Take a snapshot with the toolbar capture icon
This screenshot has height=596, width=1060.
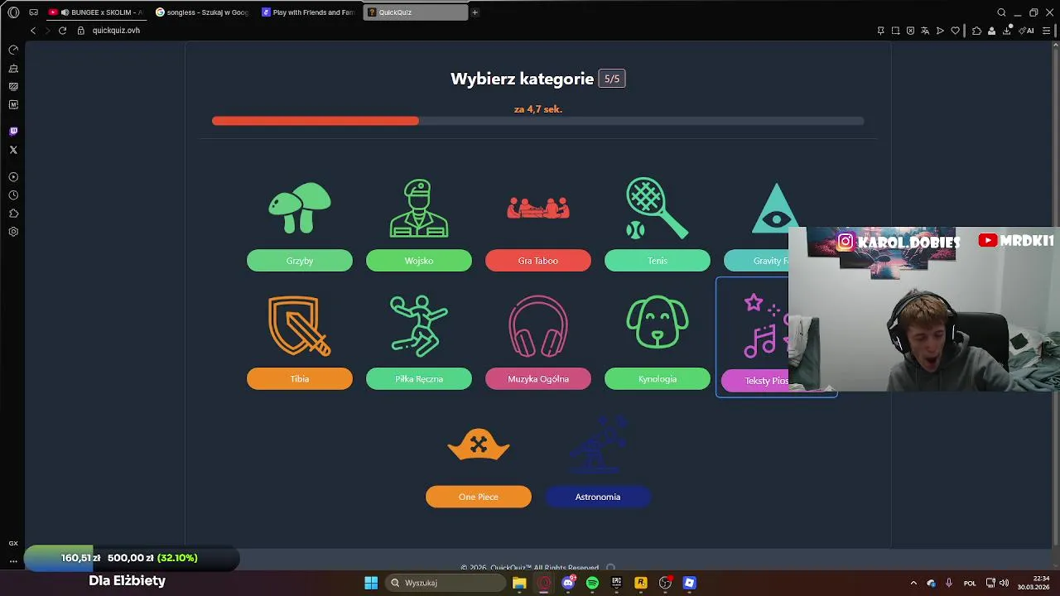pos(895,31)
